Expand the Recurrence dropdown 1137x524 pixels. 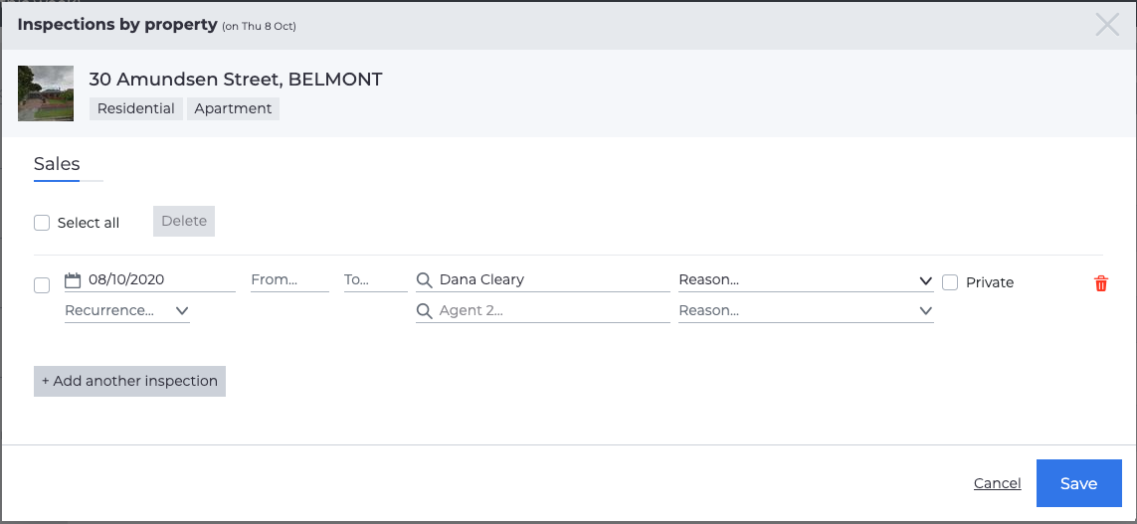pyautogui.click(x=127, y=311)
